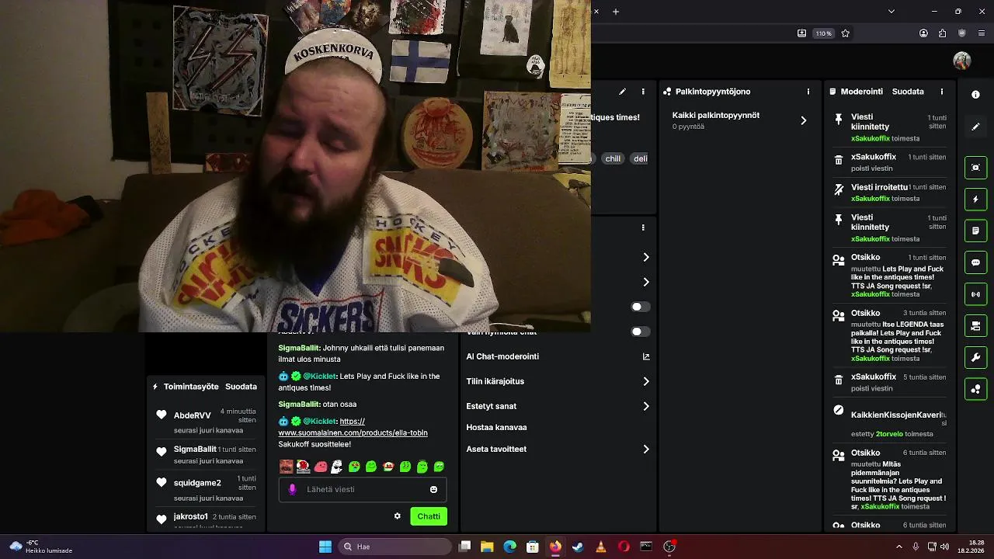
Task: Open the browser tab list dropdown arrow
Action: (891, 11)
